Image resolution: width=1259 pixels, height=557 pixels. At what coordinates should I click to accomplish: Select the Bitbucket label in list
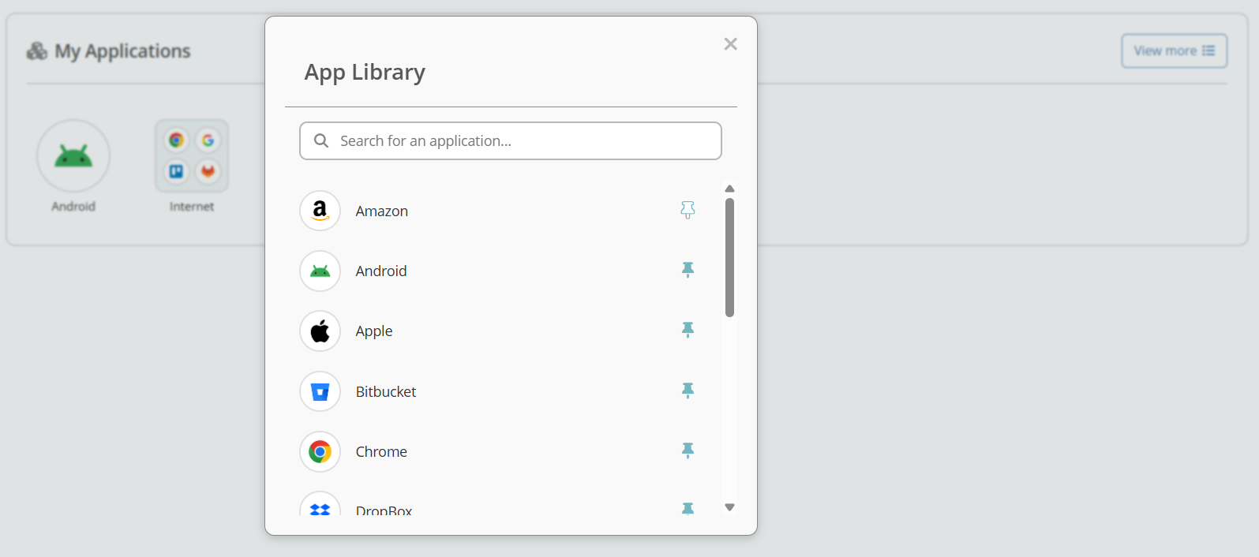click(386, 391)
